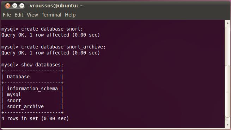Click the scrollbar down arrow
The image size is (231, 130).
[x=227, y=124]
